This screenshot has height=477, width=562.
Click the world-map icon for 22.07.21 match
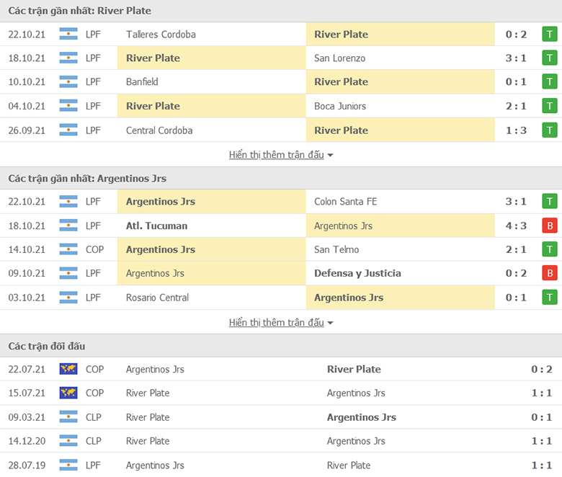pyautogui.click(x=68, y=369)
